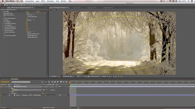Select the Horizontal Type tool
The image size is (195, 109).
[24, 5]
